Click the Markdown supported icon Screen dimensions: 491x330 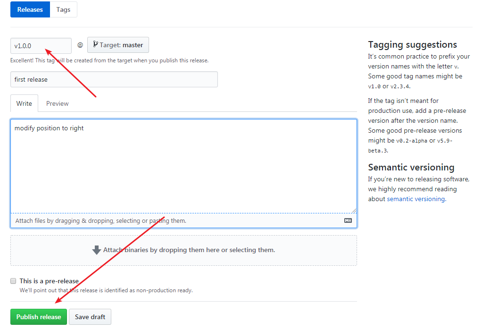pyautogui.click(x=348, y=220)
